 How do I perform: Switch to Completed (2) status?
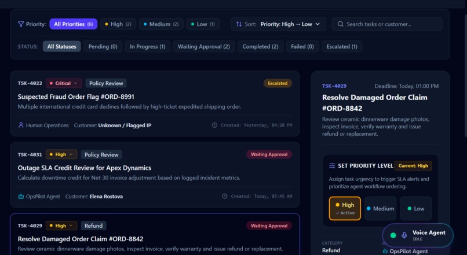(x=260, y=46)
